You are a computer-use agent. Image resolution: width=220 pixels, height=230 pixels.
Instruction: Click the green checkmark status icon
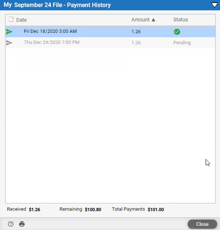coord(177,32)
